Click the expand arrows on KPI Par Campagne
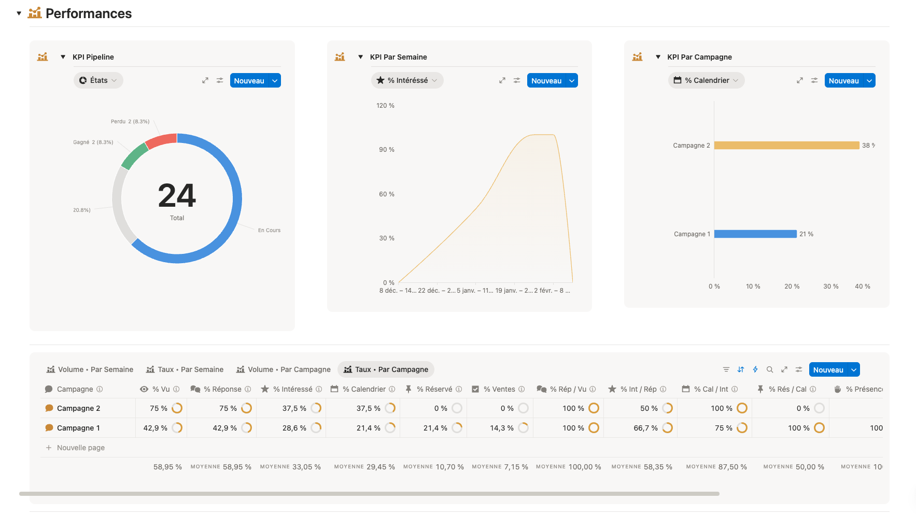This screenshot has height=515, width=916. tap(799, 80)
